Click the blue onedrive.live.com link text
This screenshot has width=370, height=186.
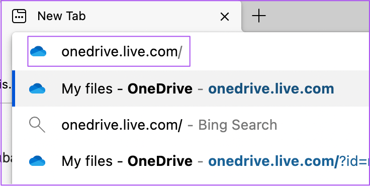[271, 89]
